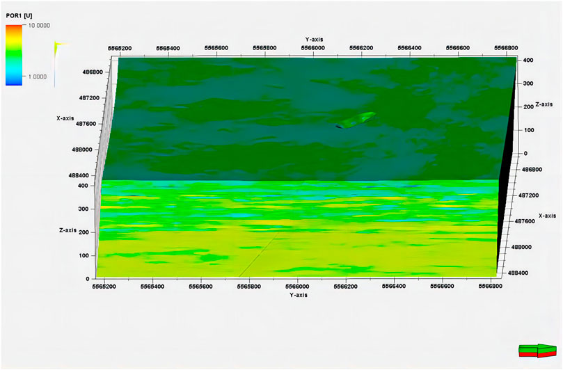Select the POR1 color scale bar

[x=14, y=55]
